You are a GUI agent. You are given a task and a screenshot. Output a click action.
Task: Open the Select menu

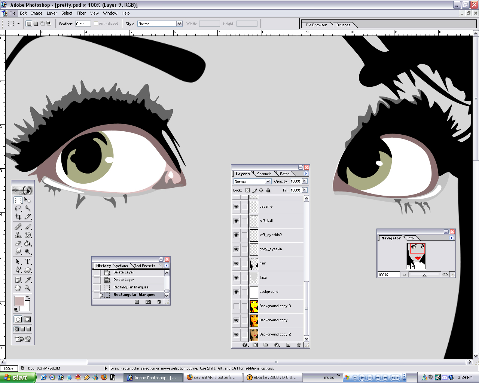67,13
